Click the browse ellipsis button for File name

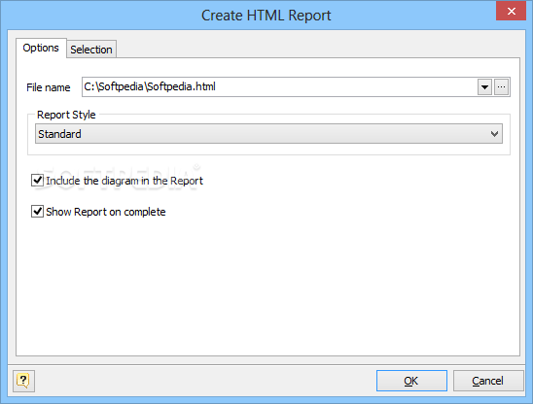pos(501,87)
